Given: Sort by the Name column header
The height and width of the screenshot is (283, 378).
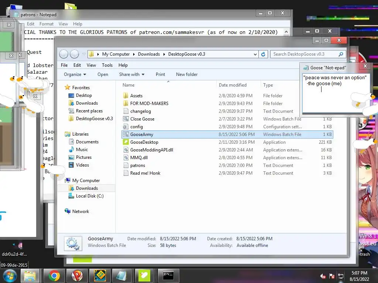Looking at the screenshot, I should click(168, 85).
